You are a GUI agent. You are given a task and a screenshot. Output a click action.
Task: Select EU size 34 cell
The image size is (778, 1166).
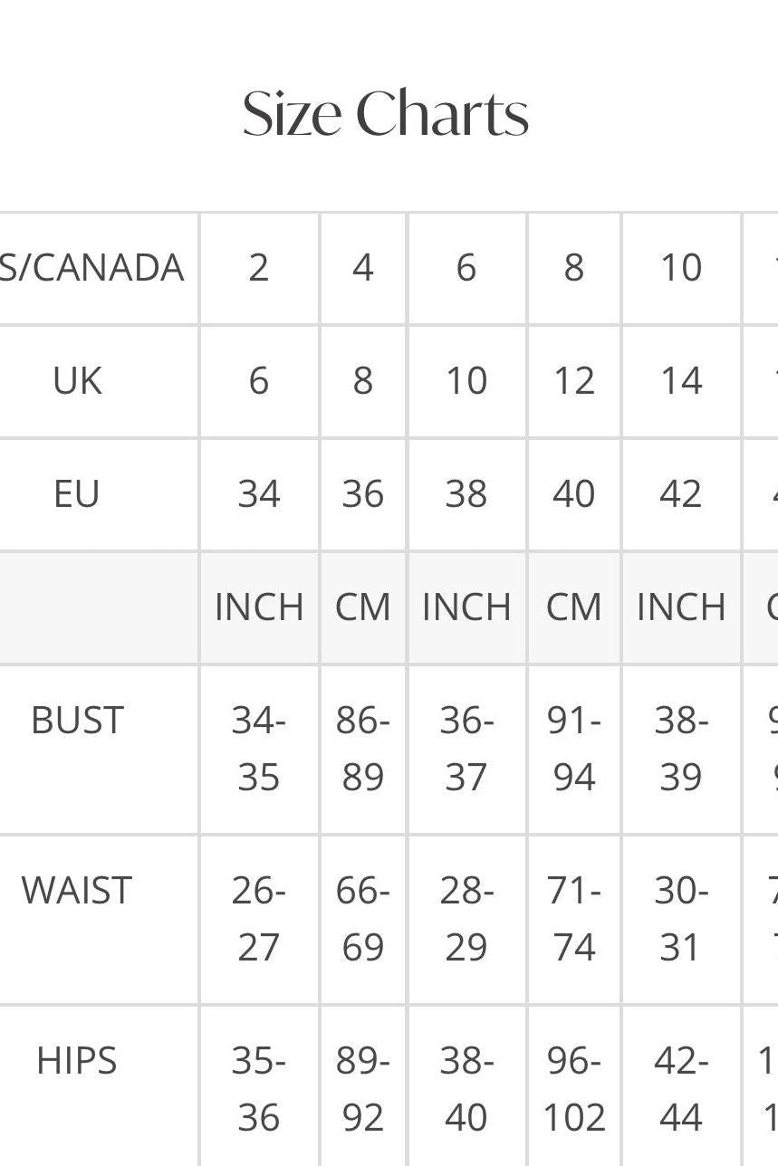click(x=259, y=494)
